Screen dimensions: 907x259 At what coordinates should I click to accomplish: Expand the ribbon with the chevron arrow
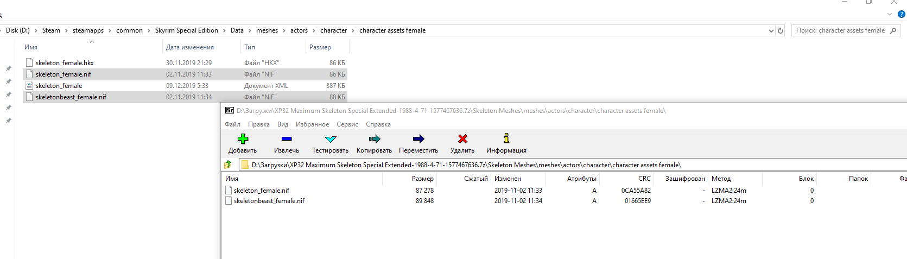click(x=890, y=14)
